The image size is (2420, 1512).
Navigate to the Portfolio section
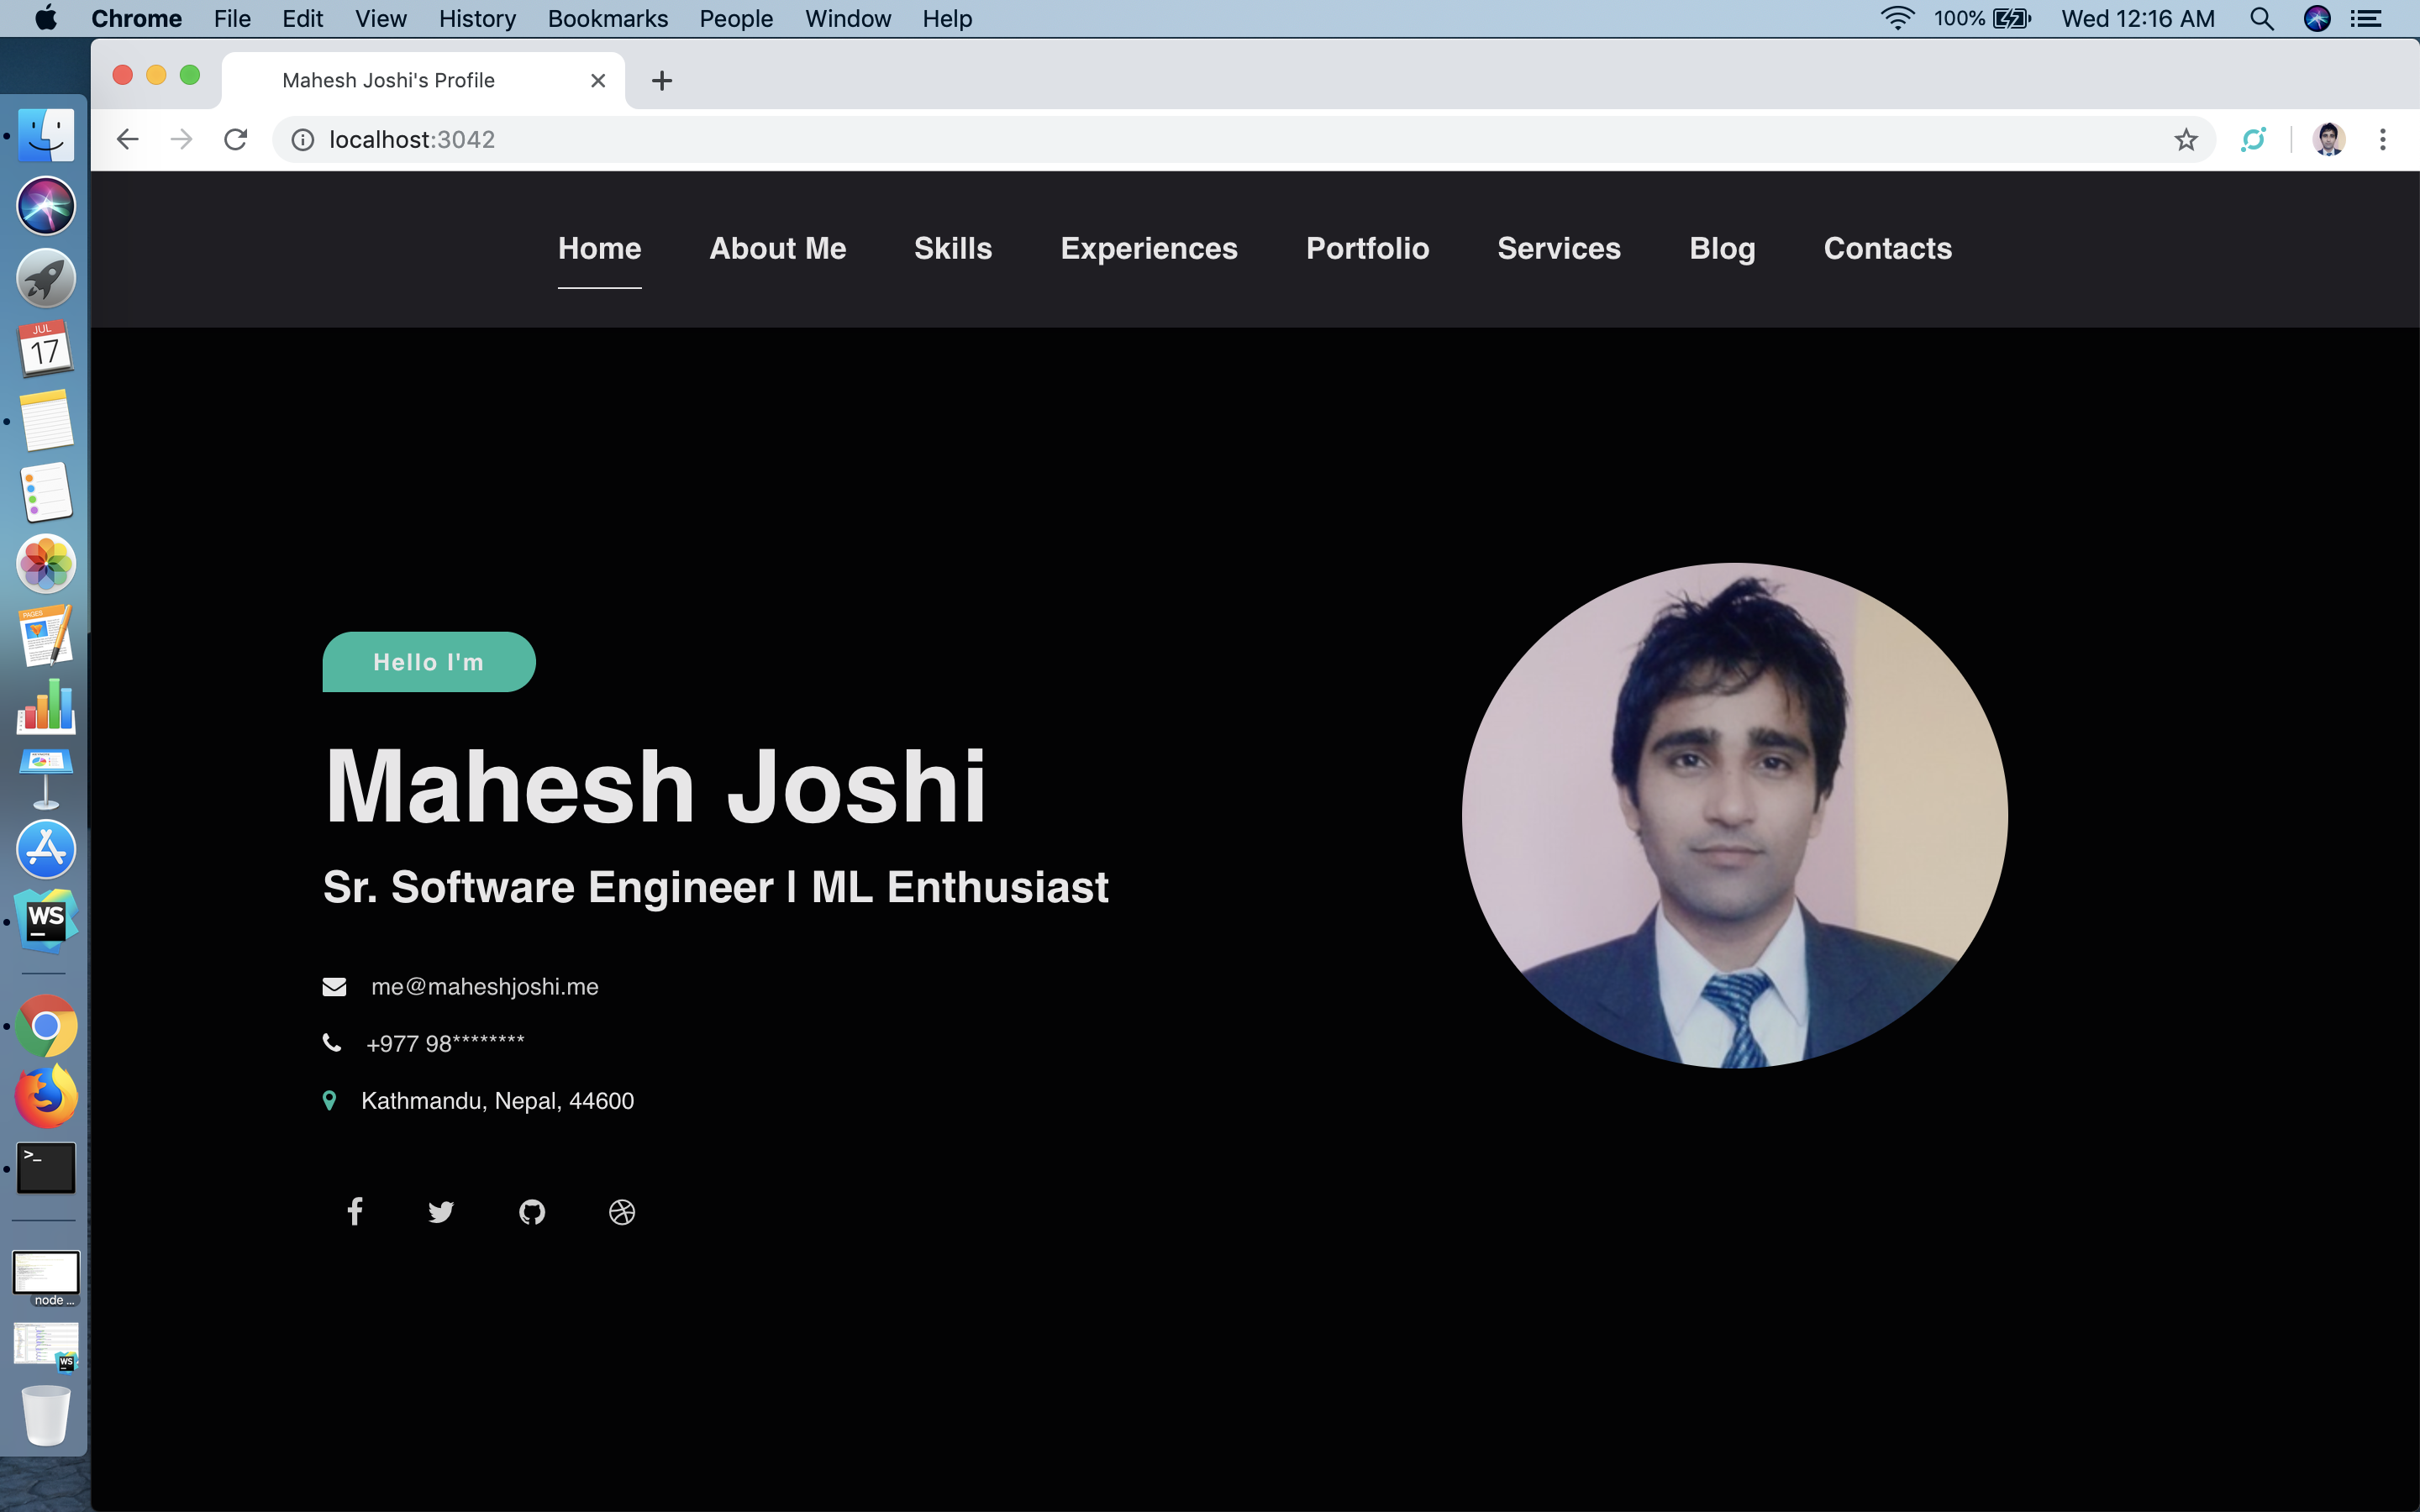(1367, 248)
